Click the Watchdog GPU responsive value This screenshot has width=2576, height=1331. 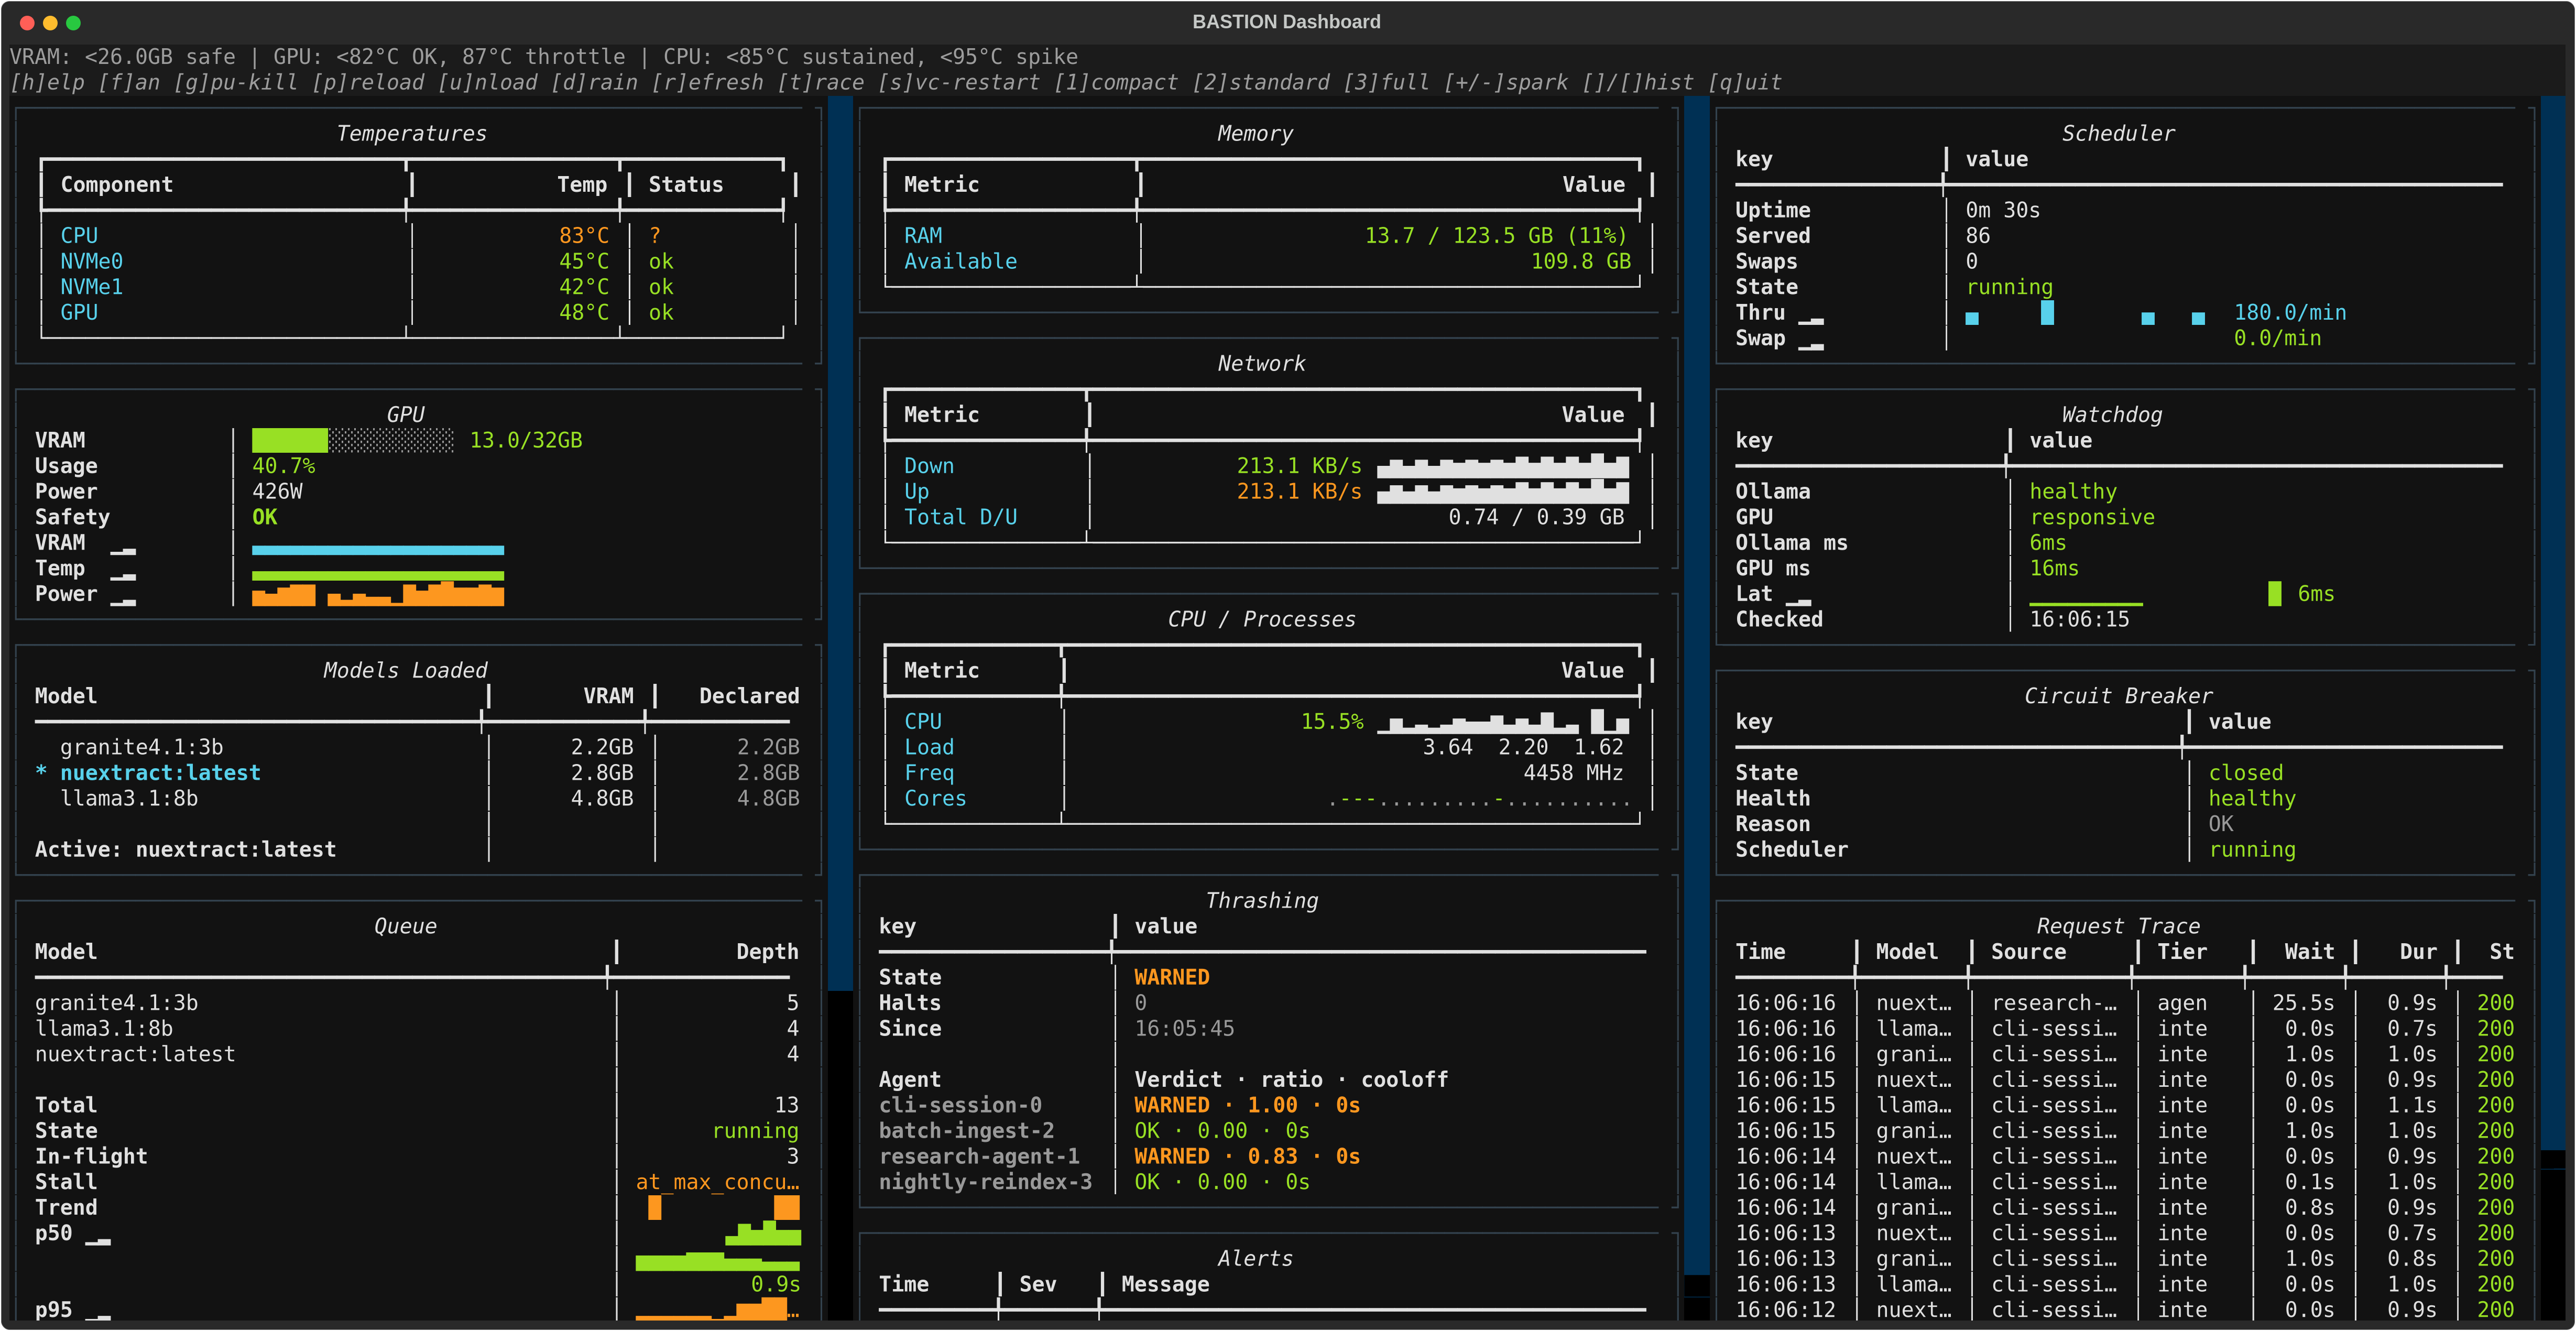point(2092,517)
